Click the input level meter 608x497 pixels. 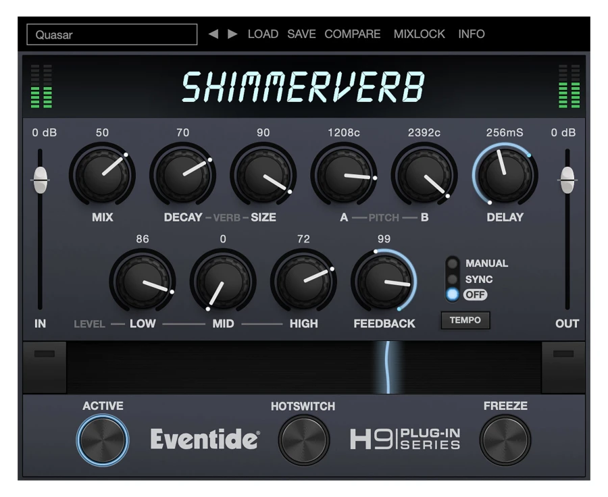[x=41, y=86]
